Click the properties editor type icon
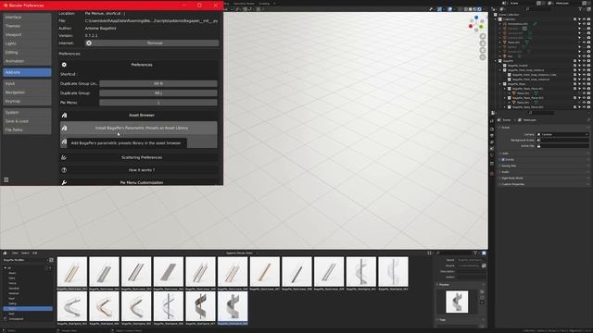This screenshot has width=593, height=333. click(493, 113)
